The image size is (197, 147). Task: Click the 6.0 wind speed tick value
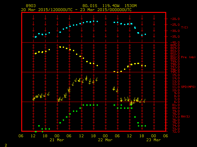coord(177,102)
